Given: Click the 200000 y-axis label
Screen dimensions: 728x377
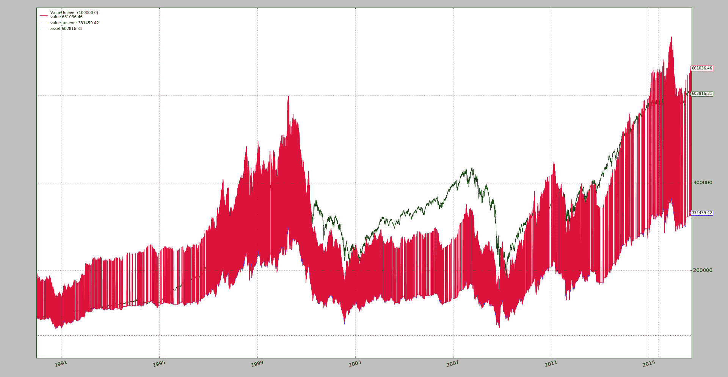Looking at the screenshot, I should pyautogui.click(x=703, y=270).
